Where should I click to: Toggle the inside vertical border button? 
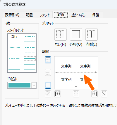(x=76, y=94)
